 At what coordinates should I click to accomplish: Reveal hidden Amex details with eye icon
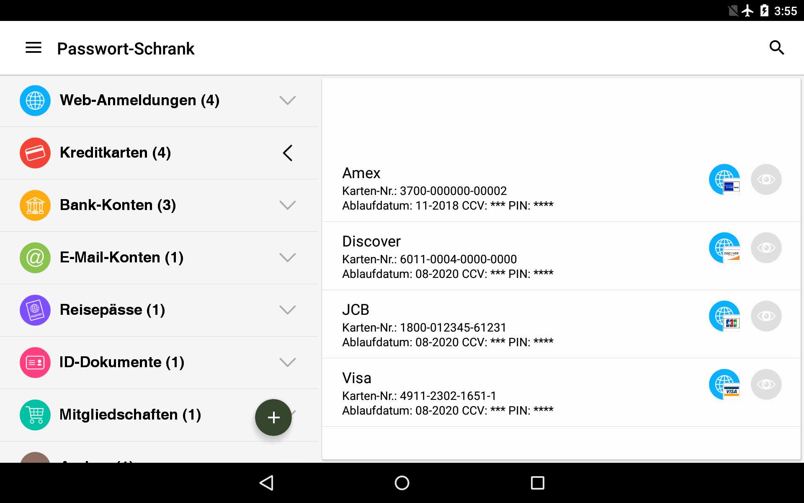[x=766, y=179]
